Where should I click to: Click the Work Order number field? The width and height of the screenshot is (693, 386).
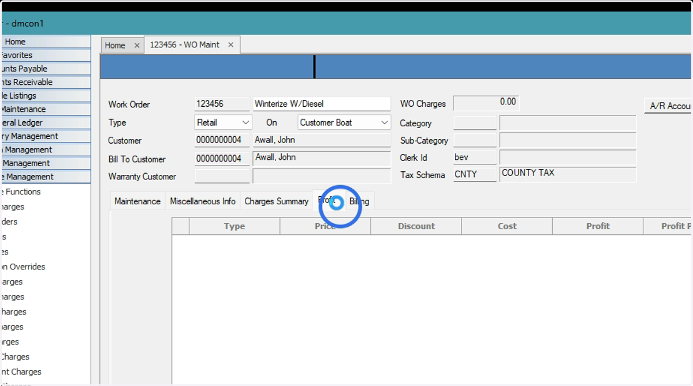point(222,104)
